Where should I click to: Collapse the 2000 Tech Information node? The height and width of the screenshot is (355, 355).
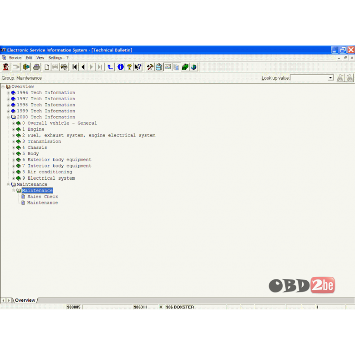coord(8,117)
